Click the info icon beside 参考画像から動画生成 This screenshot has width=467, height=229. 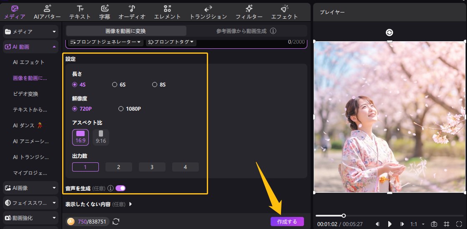coord(274,31)
